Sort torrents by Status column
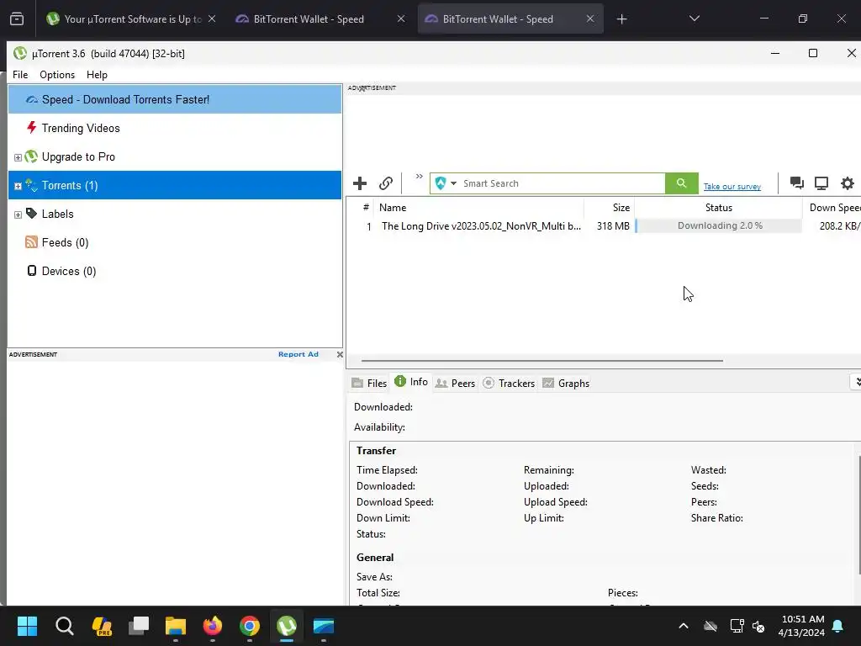 click(718, 208)
